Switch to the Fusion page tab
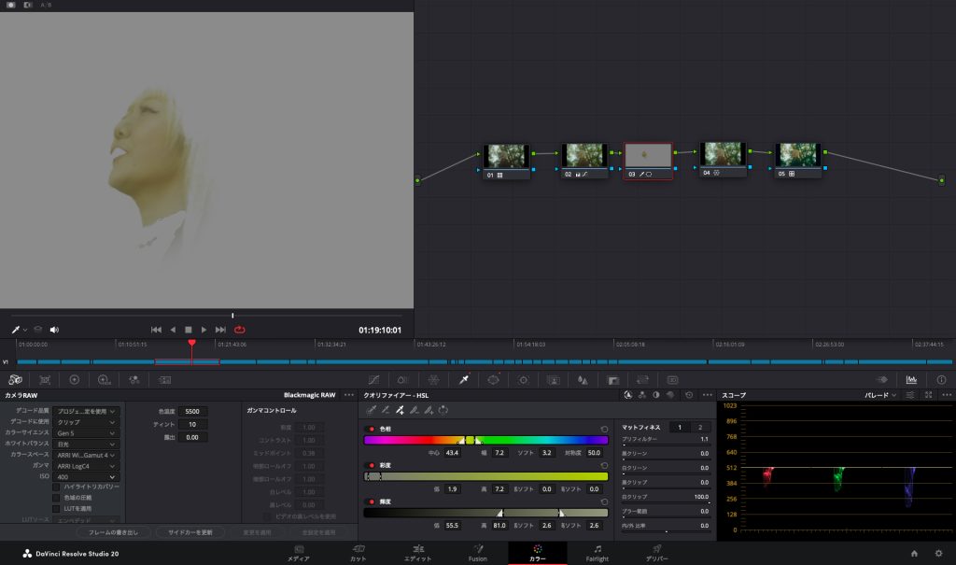The image size is (956, 565). pos(477,553)
